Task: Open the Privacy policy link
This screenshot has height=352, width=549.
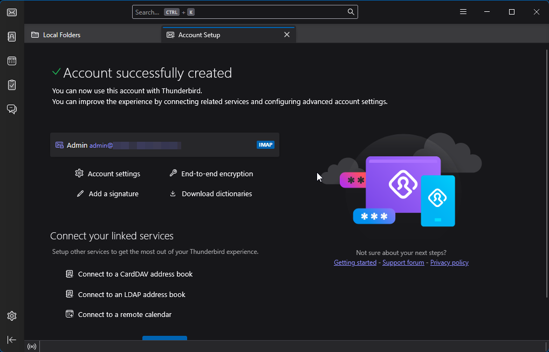Action: [449, 263]
